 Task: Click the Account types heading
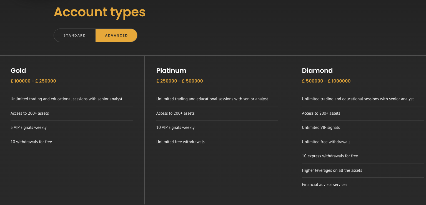(x=100, y=12)
